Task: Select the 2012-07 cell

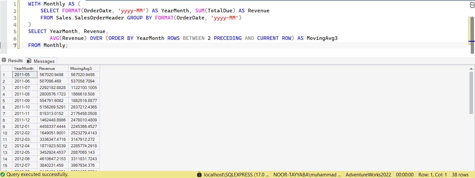Action: tap(24, 165)
